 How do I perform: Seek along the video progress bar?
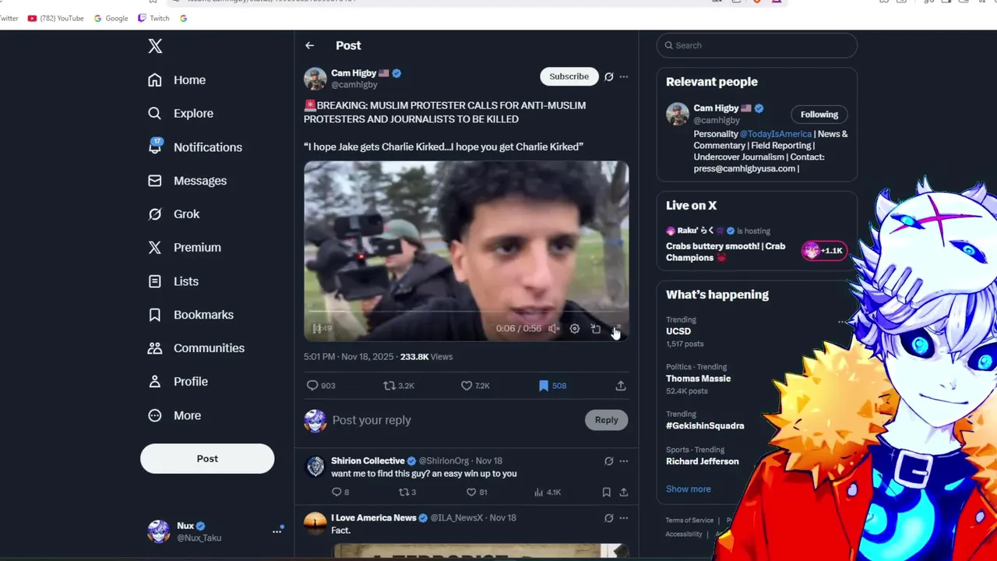coord(466,312)
